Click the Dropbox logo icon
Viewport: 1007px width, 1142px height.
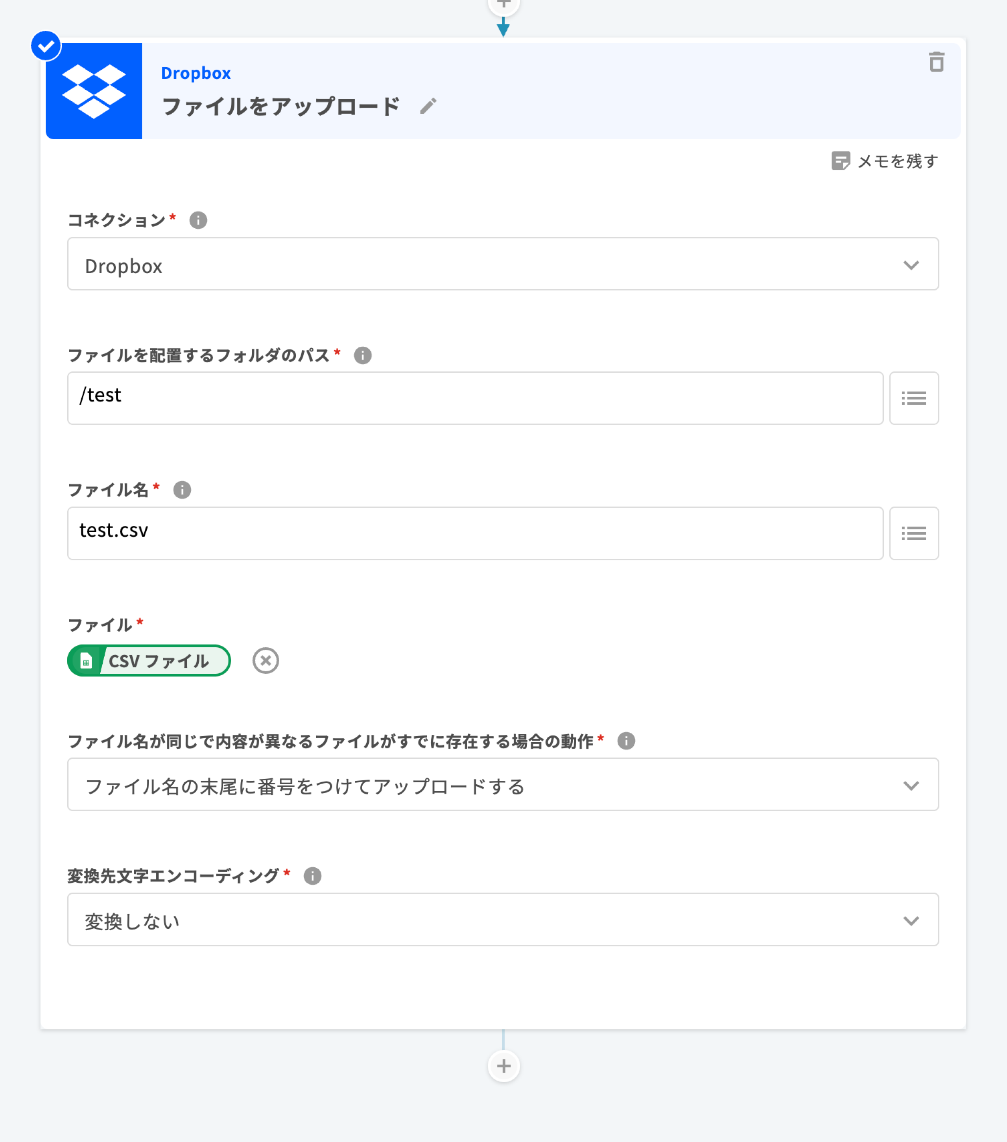point(94,91)
